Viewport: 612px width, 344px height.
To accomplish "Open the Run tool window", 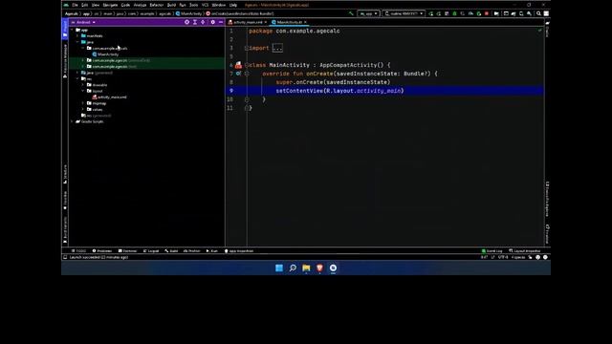I will tap(212, 251).
